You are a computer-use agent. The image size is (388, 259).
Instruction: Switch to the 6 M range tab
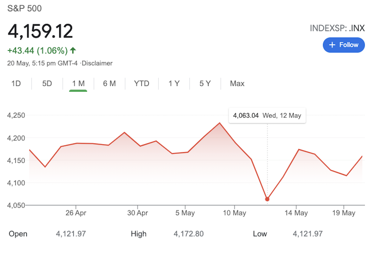click(109, 84)
